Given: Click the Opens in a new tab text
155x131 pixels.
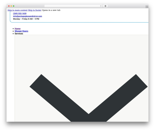Looking at the screenshot, I should (x=51, y=10).
